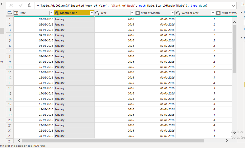
Task: Confirm the formula with checkmark icon
Action: [x=21, y=6]
